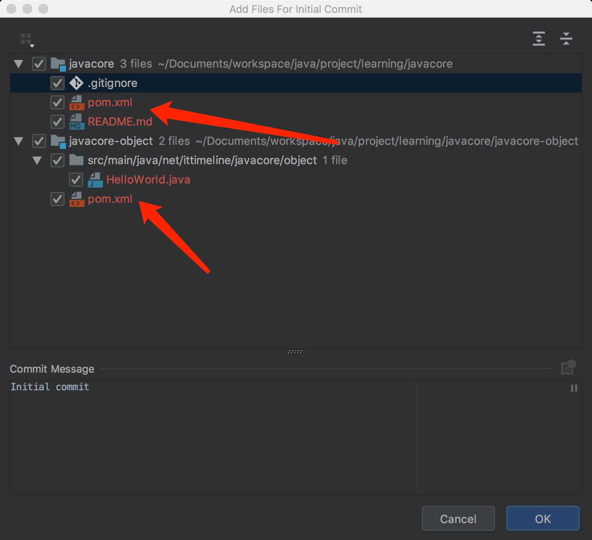
Task: Select the javacore module name
Action: tap(92, 64)
